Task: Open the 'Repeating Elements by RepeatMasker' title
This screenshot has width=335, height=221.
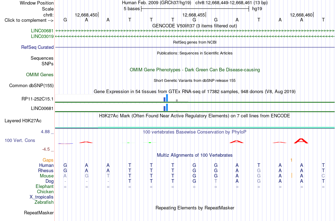Action: coord(195,208)
